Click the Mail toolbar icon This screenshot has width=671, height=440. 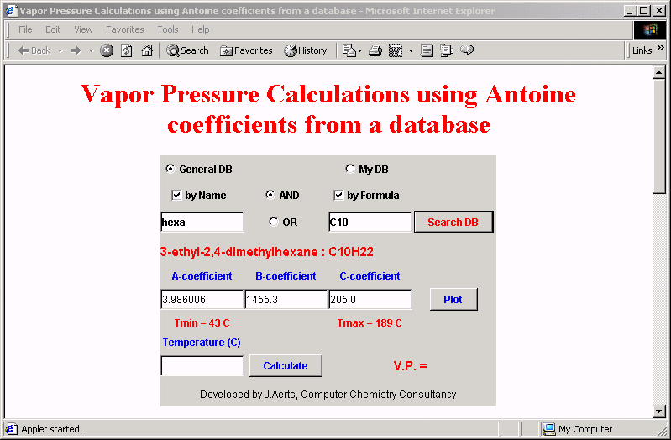tap(348, 50)
